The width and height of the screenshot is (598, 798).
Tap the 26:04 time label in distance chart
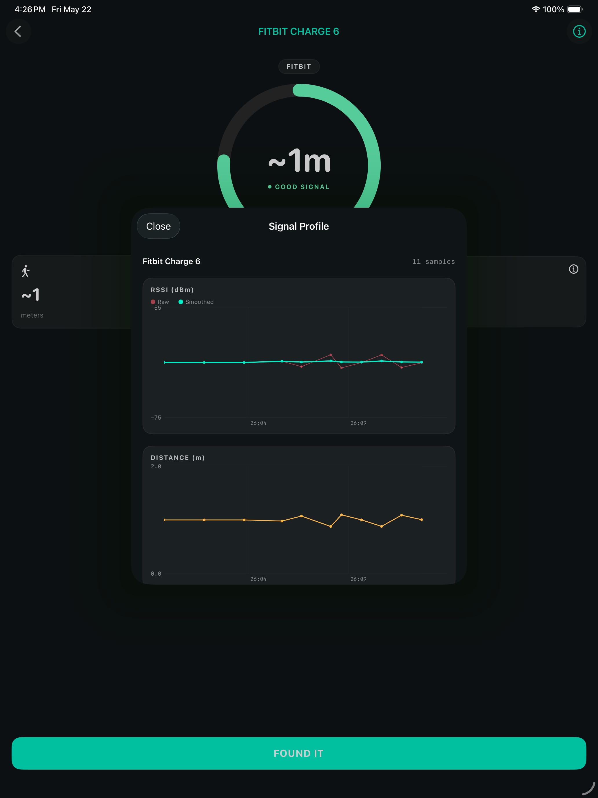(x=258, y=579)
